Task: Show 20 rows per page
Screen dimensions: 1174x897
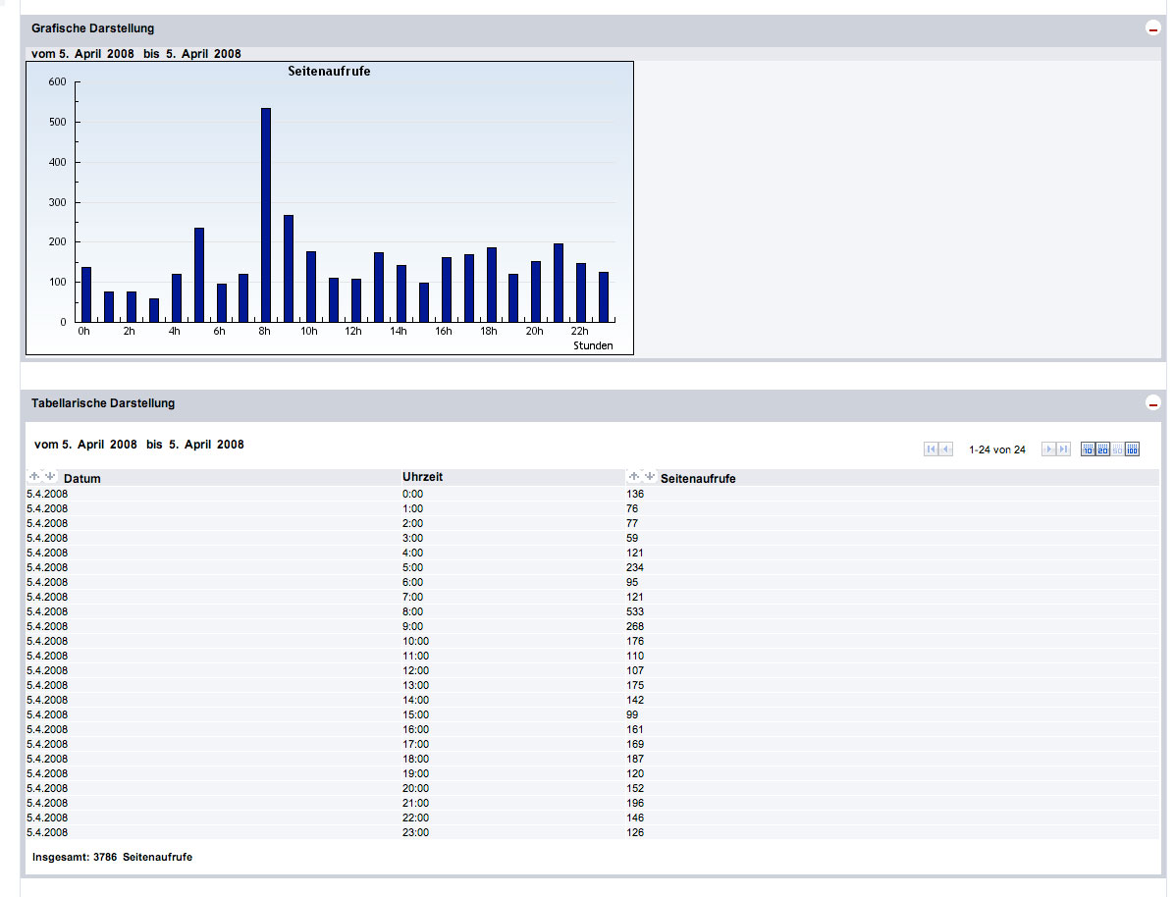Action: pos(1102,449)
